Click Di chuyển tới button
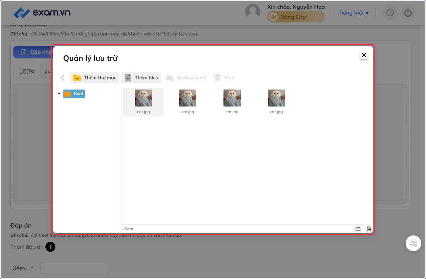Image resolution: width=426 pixels, height=279 pixels. click(x=186, y=78)
